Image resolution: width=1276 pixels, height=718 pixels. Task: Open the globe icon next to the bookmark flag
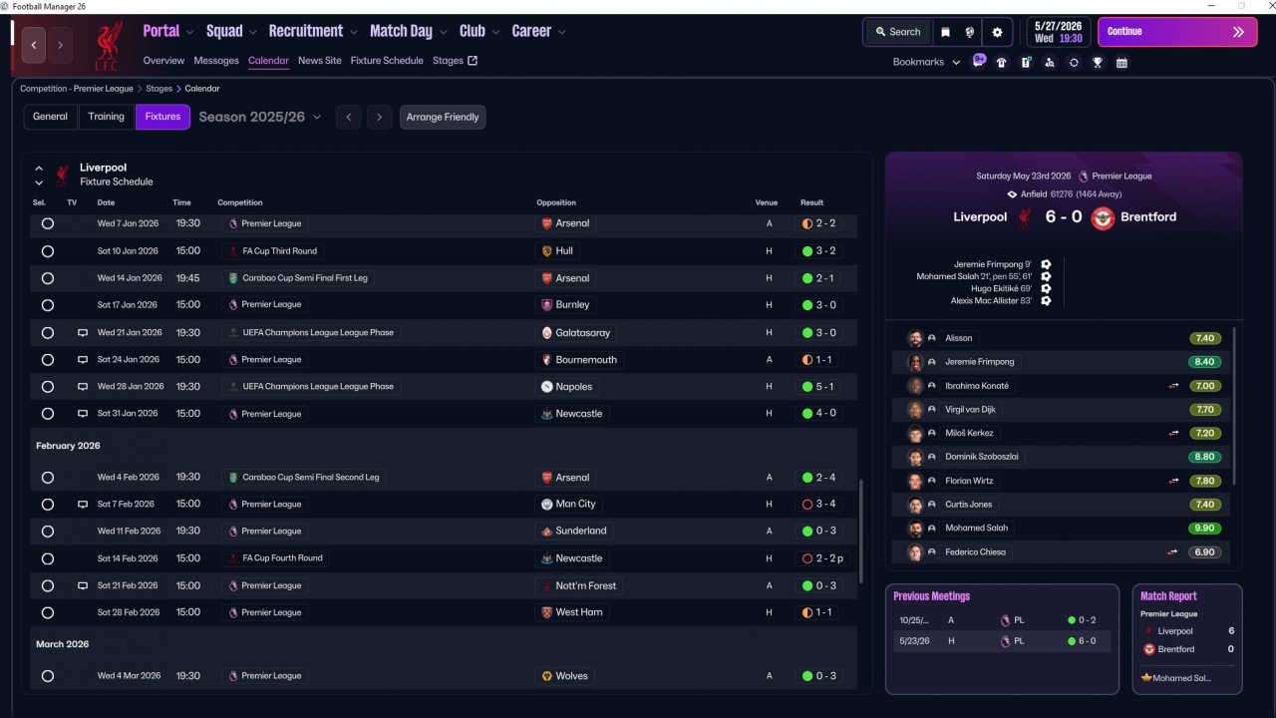point(970,32)
